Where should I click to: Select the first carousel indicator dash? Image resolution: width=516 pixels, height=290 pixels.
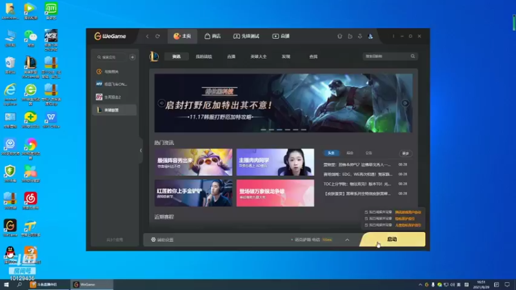(x=263, y=130)
